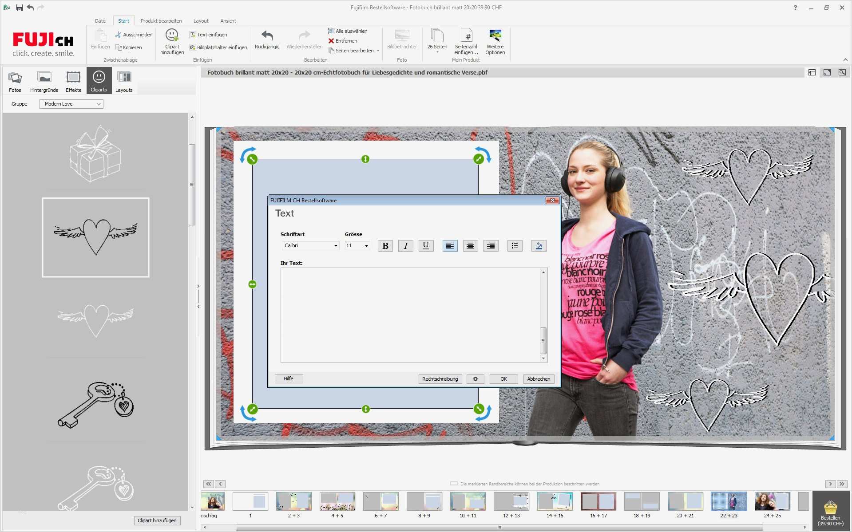Switch to the Effekte panel

click(x=73, y=80)
